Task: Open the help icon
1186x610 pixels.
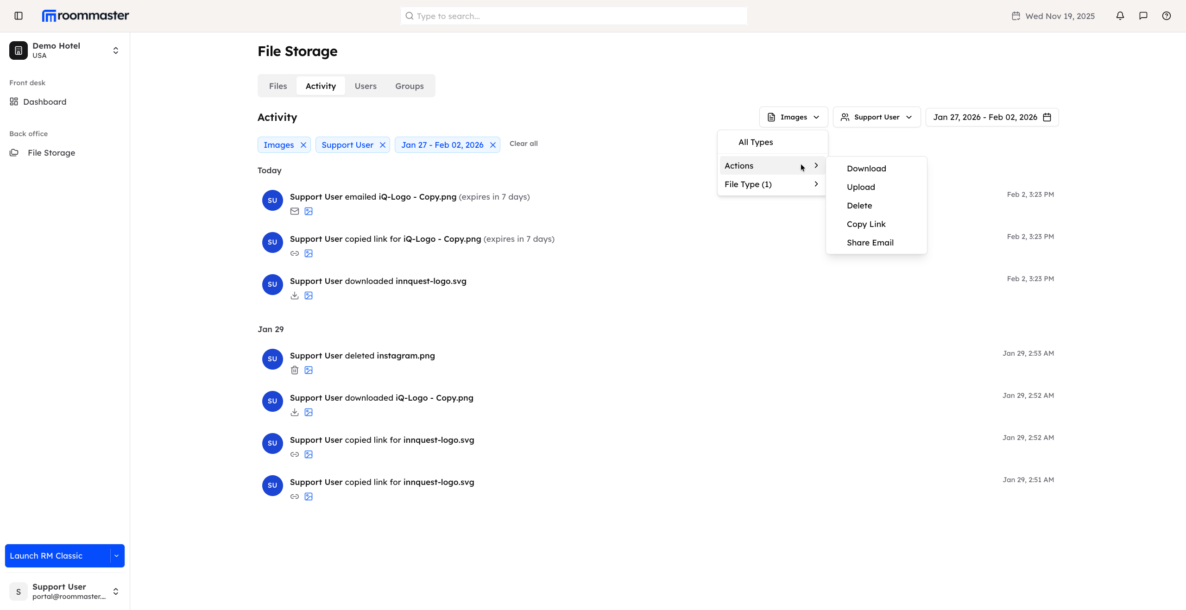Action: pyautogui.click(x=1167, y=15)
